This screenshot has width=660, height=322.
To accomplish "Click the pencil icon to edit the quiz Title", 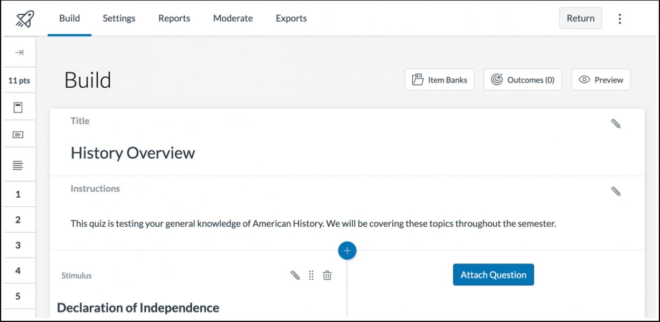I will point(616,123).
